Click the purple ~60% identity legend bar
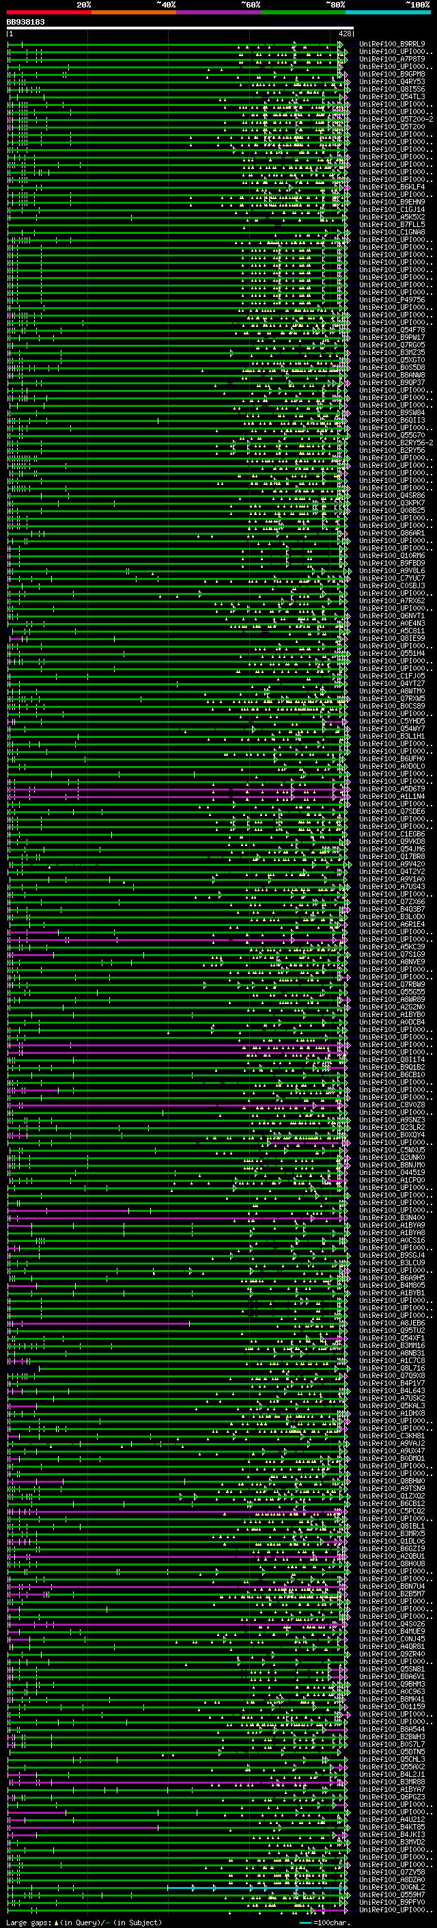Screen dimensions: 437x1928 pos(218,12)
